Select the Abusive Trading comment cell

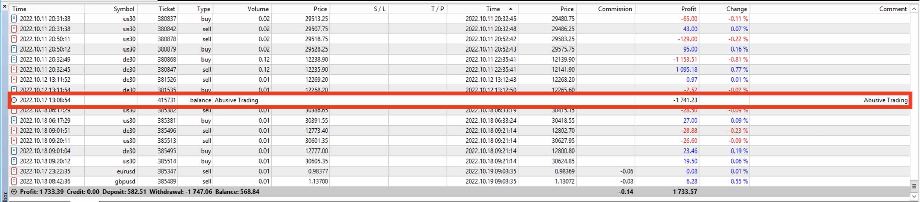click(x=885, y=100)
